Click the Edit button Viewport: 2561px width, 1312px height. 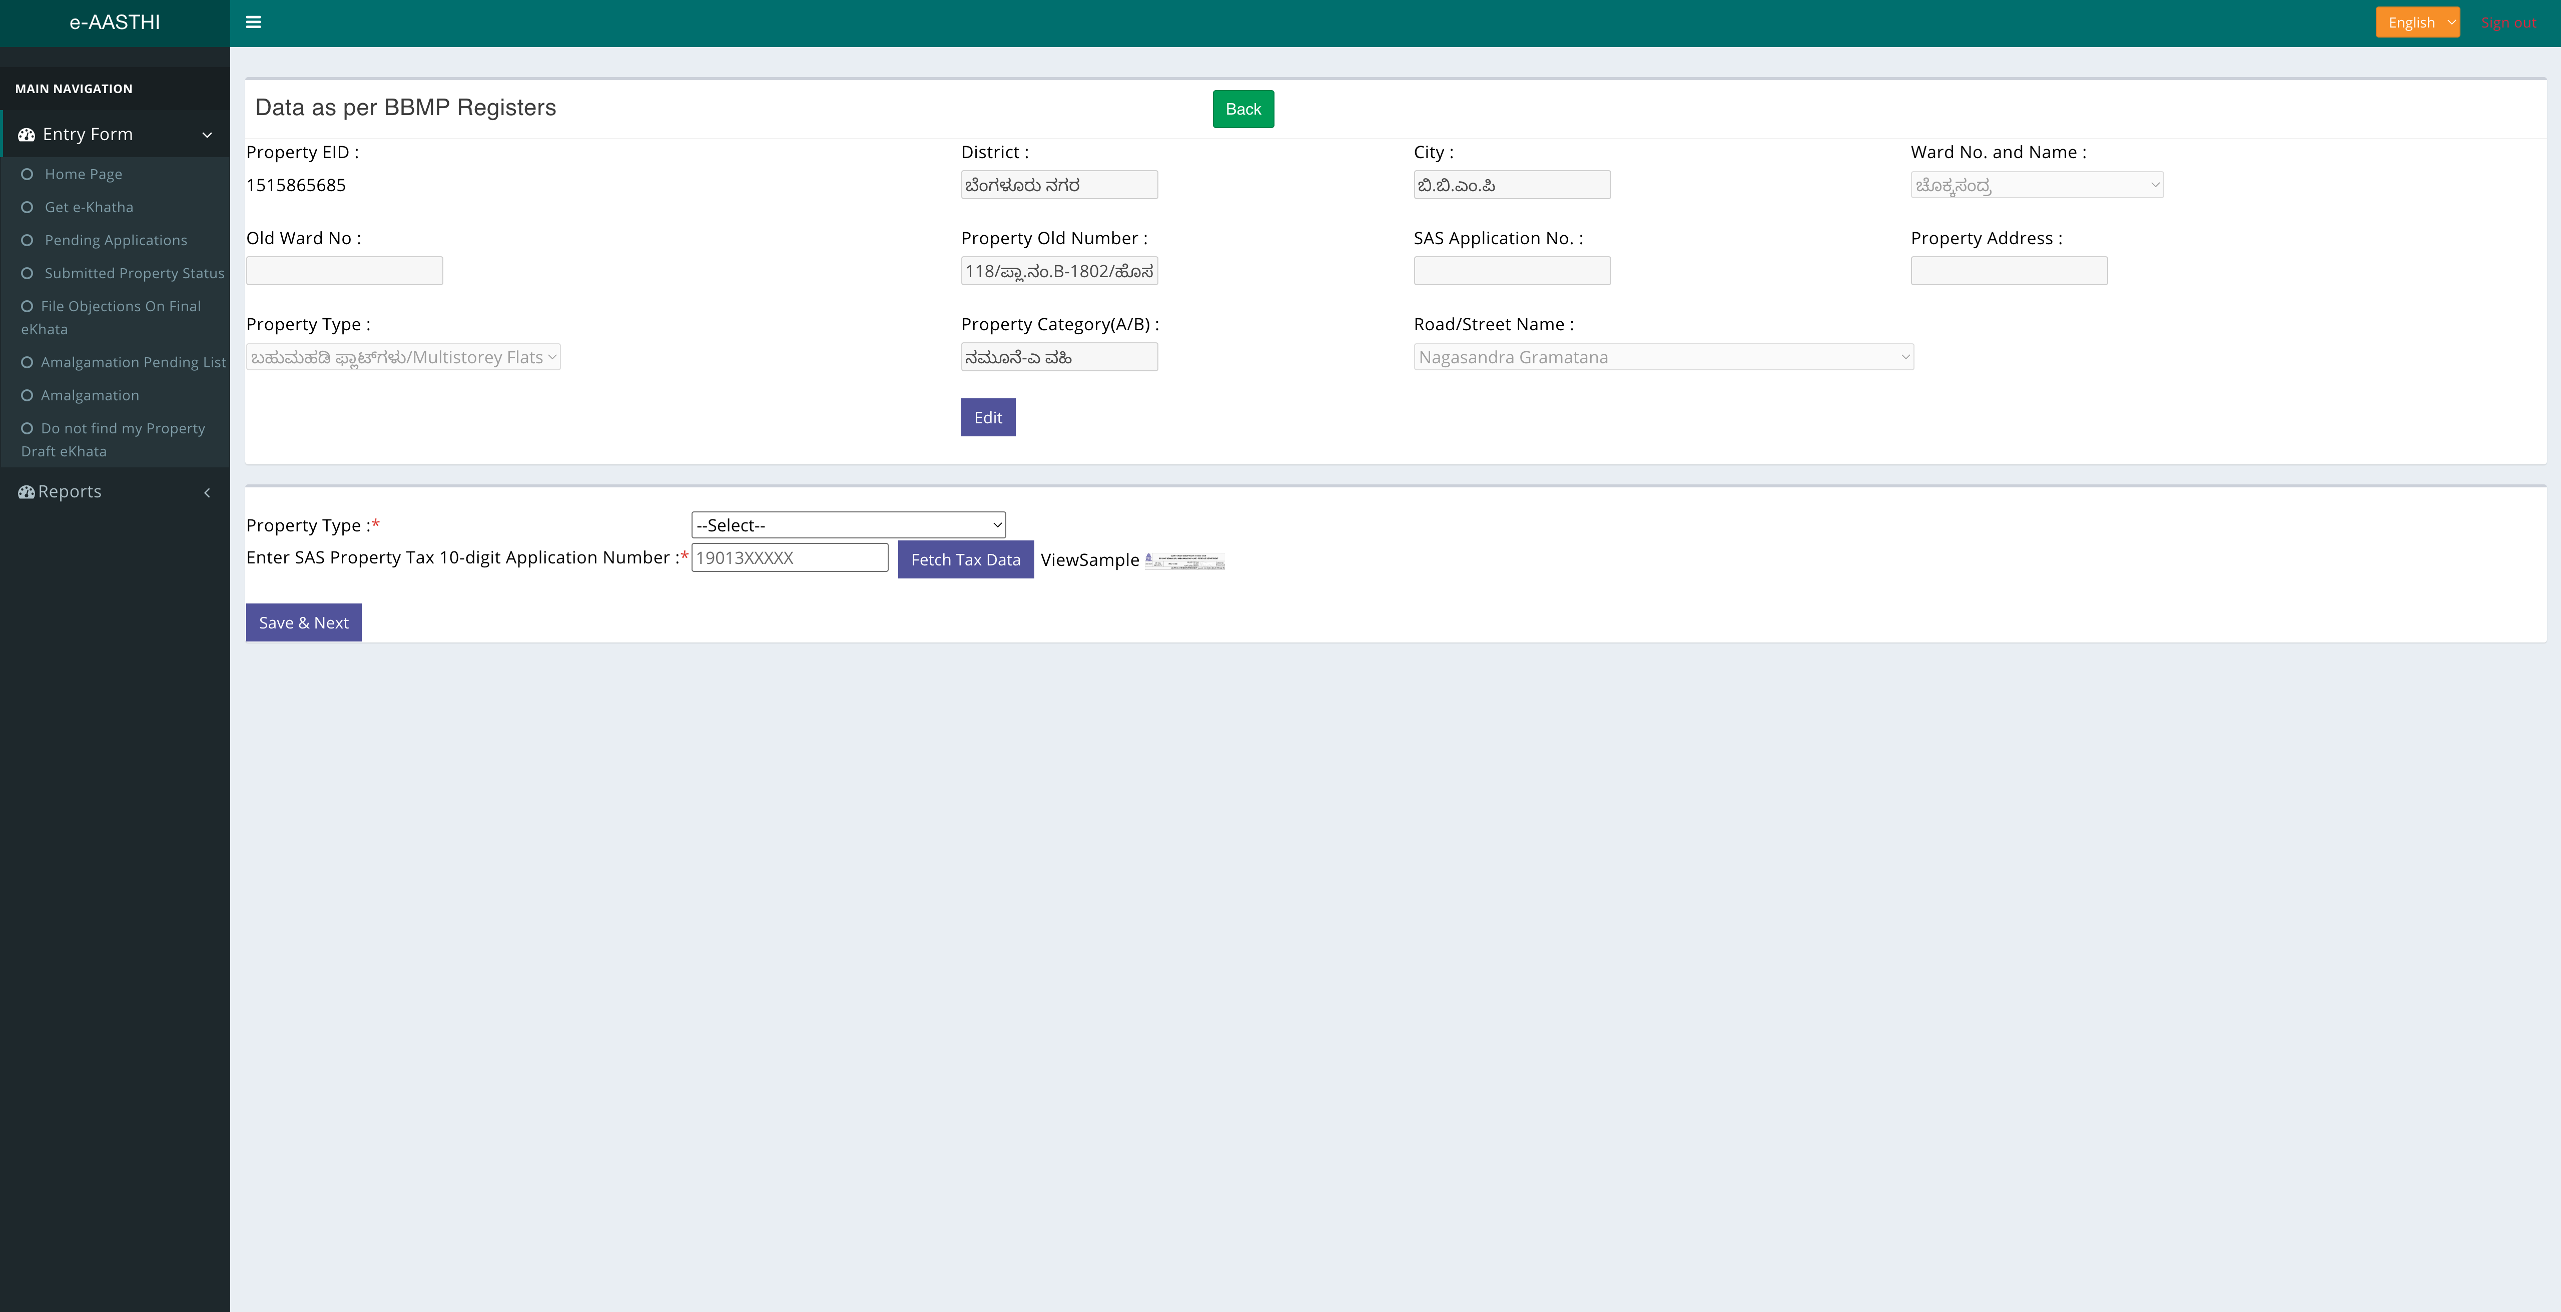tap(987, 417)
